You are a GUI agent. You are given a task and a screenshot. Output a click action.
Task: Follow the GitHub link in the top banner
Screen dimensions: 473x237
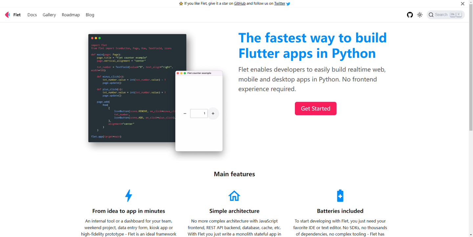[x=239, y=3]
